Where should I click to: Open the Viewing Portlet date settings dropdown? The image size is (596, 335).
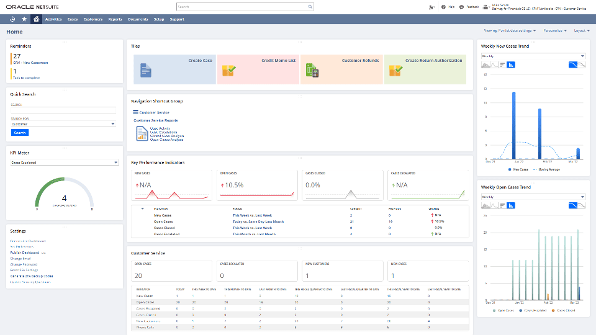pyautogui.click(x=510, y=30)
